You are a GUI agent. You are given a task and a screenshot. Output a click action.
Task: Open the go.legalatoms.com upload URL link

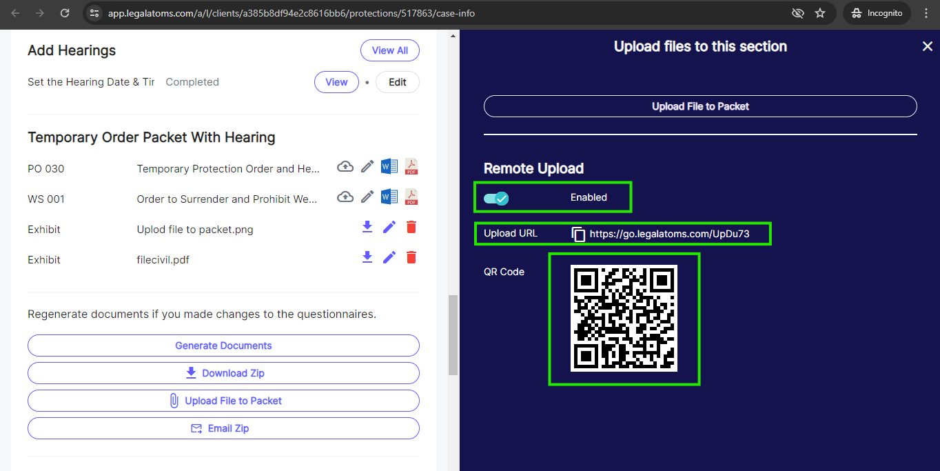pos(669,234)
